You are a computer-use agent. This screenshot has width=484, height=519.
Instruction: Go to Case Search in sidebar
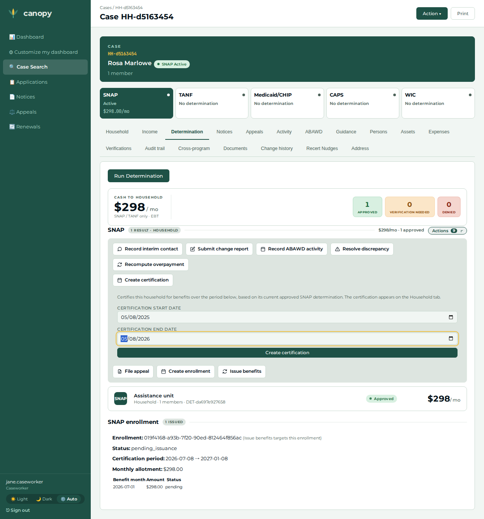point(45,67)
